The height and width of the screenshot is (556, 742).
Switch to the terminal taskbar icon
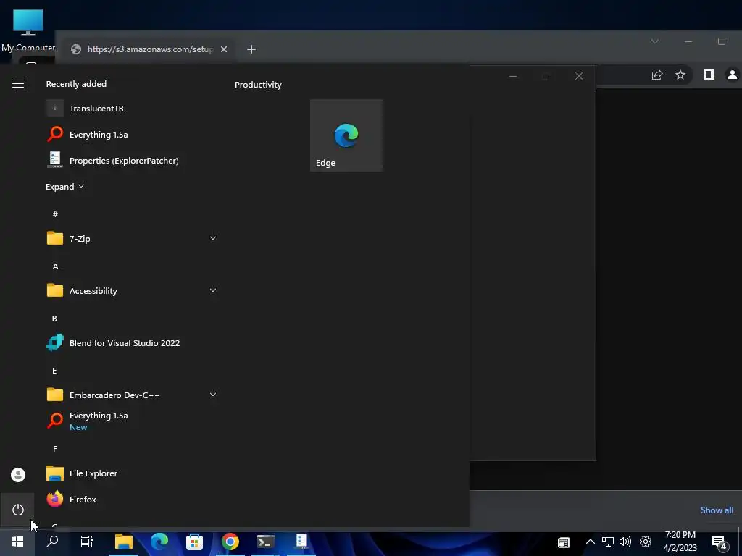[265, 542]
